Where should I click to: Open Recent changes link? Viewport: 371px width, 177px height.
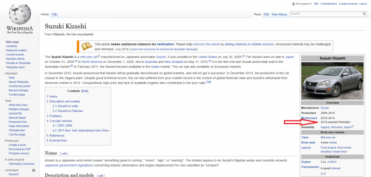pyautogui.click(x=19, y=91)
